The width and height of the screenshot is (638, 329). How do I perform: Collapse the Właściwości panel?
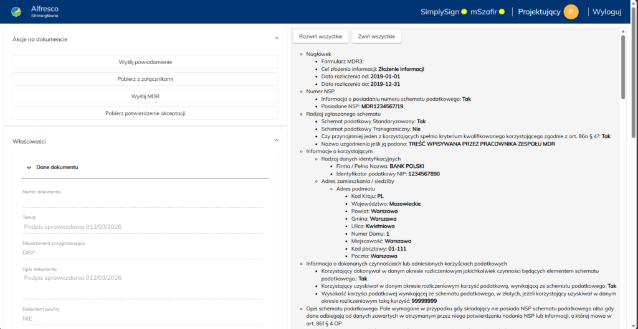[x=277, y=141]
